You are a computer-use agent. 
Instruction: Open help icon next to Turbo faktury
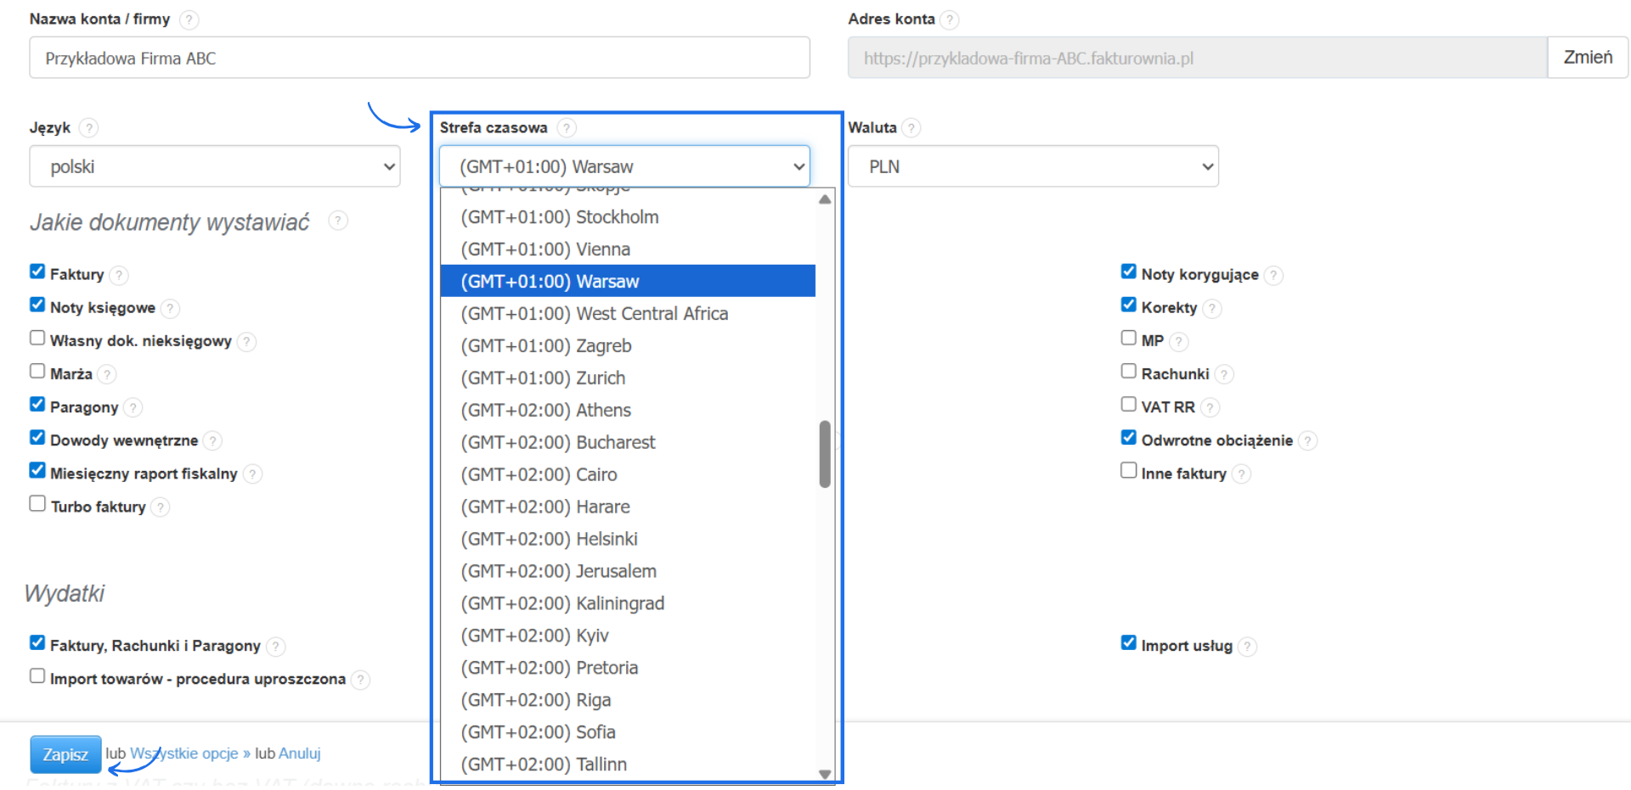click(160, 507)
